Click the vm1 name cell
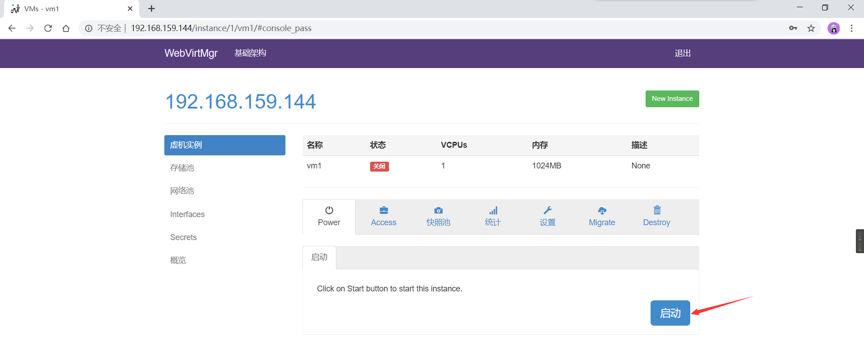Image resolution: width=864 pixels, height=354 pixels. click(x=314, y=166)
